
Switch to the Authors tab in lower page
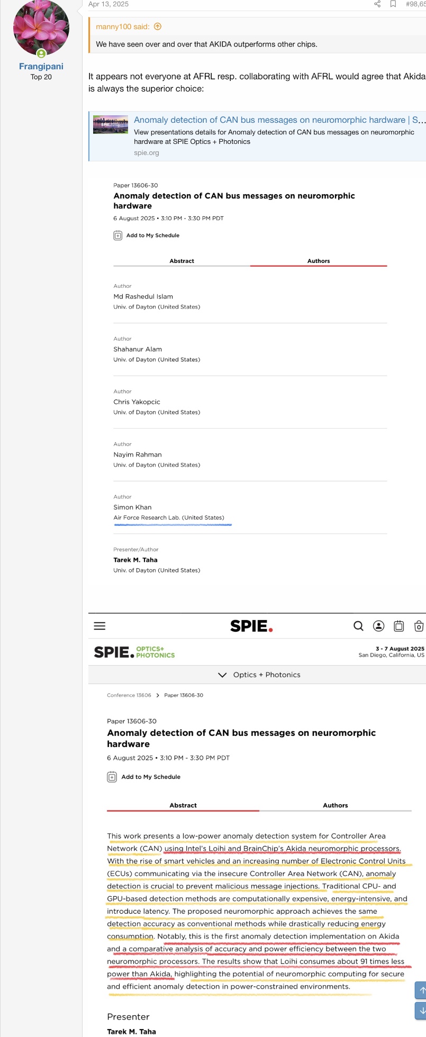pyautogui.click(x=335, y=805)
